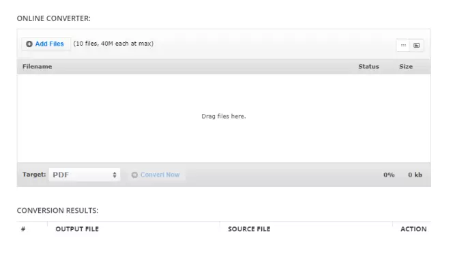Click the Filename column header

click(38, 66)
